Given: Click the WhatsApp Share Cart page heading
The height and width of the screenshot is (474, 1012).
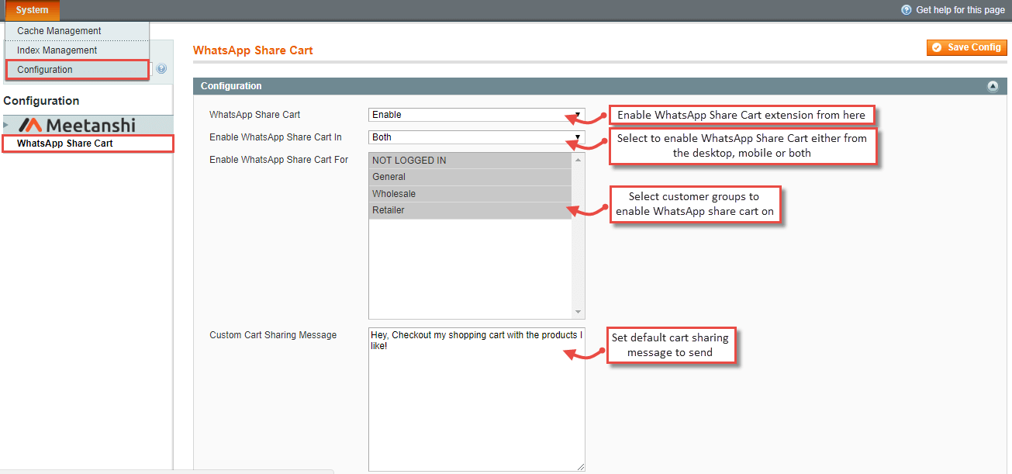Looking at the screenshot, I should [x=253, y=50].
